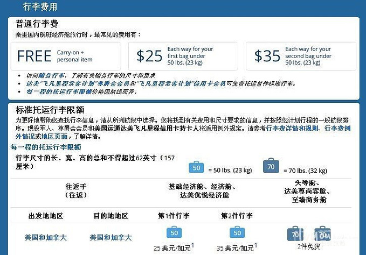Click the second 70 bag icon above 2件免费

[x=322, y=233]
